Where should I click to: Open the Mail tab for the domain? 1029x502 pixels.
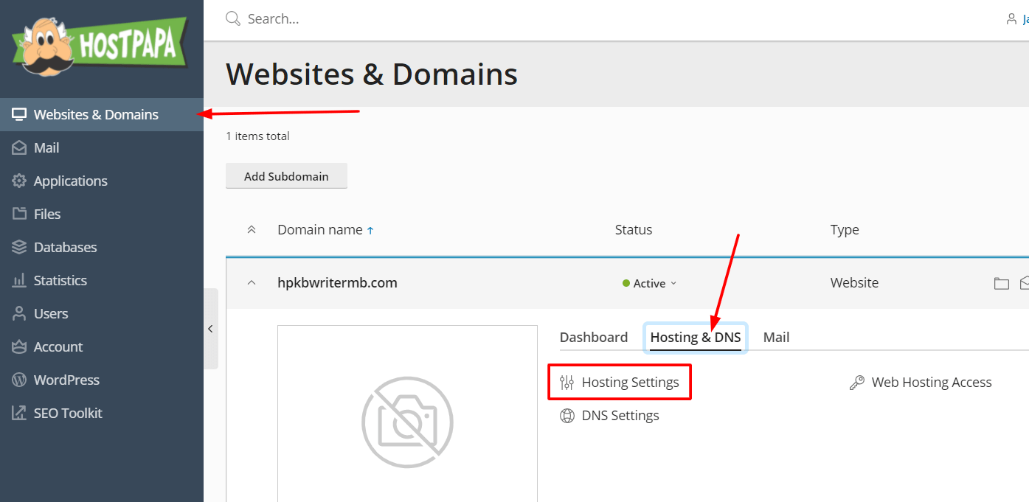pyautogui.click(x=776, y=337)
